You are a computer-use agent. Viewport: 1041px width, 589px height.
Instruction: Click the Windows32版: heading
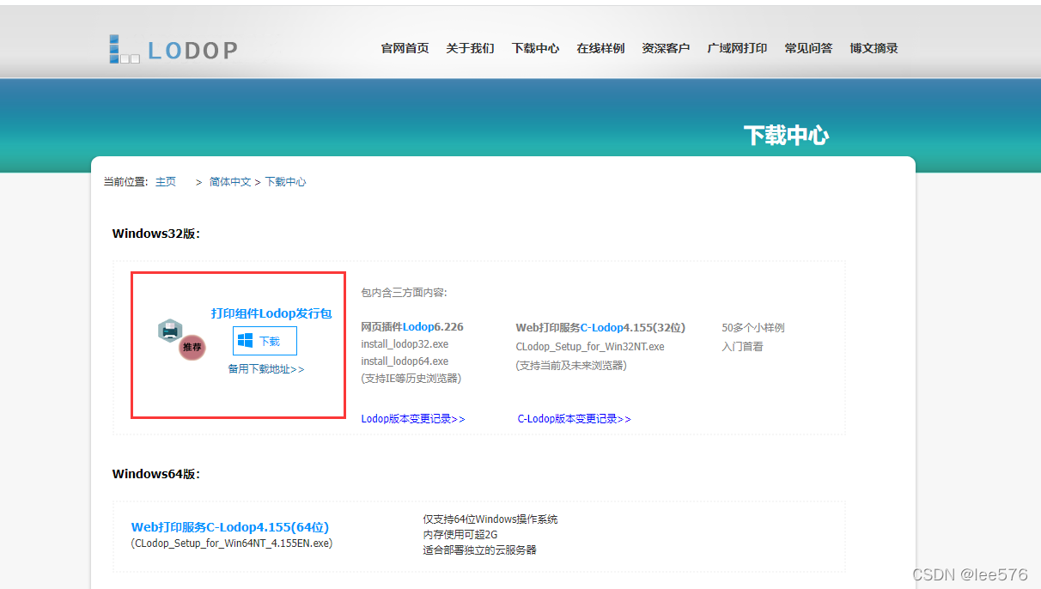click(x=156, y=234)
